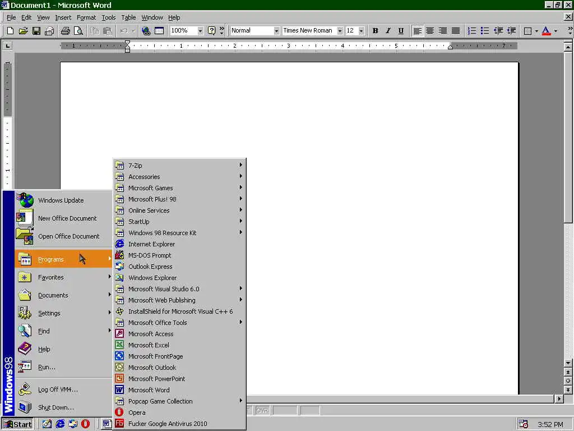Viewport: 574px width, 431px height.
Task: Click the Tables and Borders toolbar icon
Action: (x=159, y=31)
